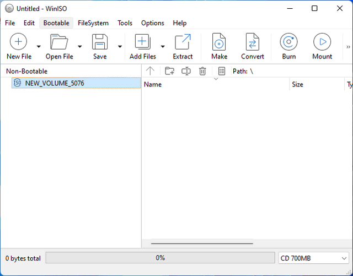Click the Extract toolbar icon
Screen dimensions: 353x276
coord(183,42)
